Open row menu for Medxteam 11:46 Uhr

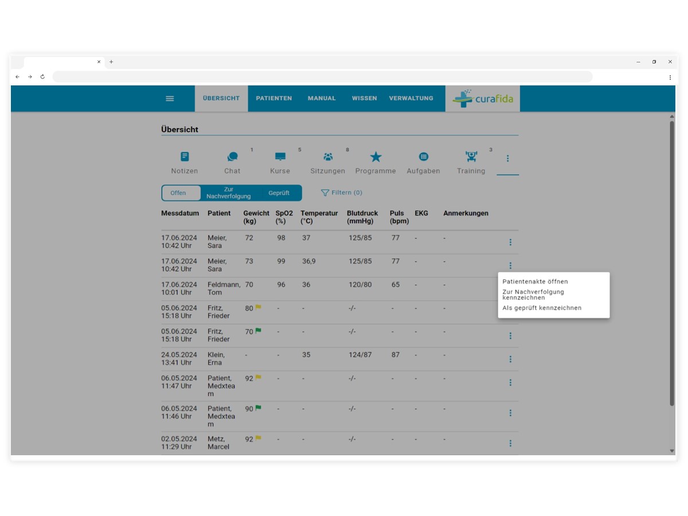coord(510,413)
